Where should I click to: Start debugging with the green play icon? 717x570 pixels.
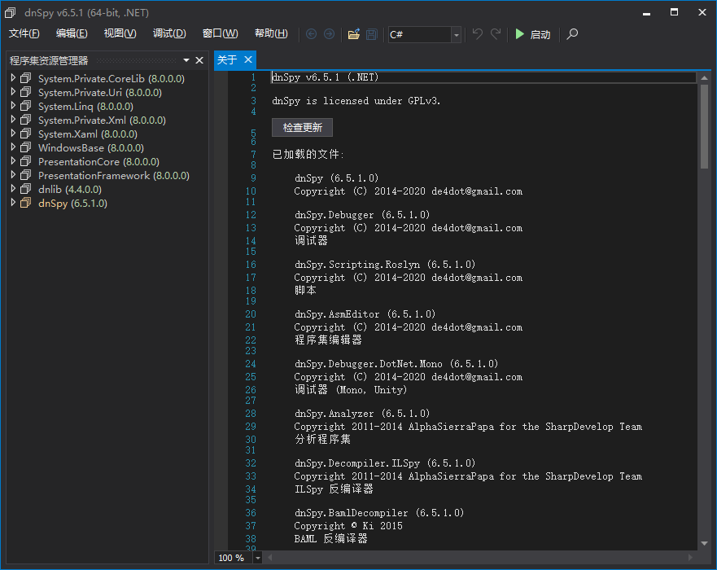[519, 34]
